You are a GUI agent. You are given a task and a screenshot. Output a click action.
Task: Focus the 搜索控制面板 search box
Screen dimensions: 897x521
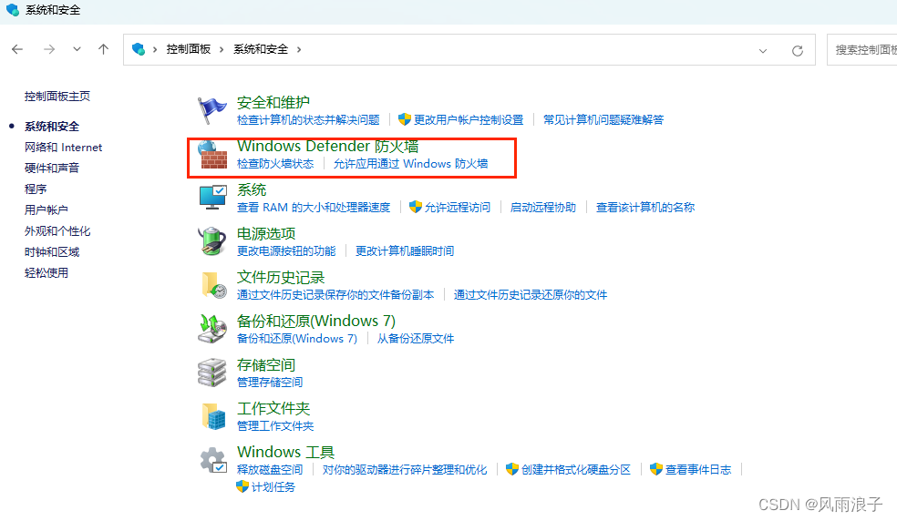(x=862, y=50)
